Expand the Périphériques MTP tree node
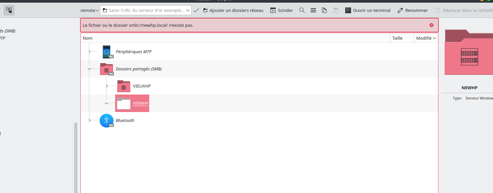The image size is (493, 193). click(89, 52)
